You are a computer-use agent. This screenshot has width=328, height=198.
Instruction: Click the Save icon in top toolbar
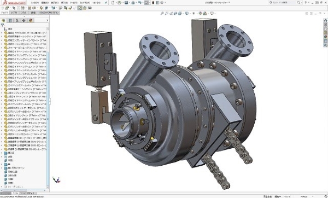point(126,3)
